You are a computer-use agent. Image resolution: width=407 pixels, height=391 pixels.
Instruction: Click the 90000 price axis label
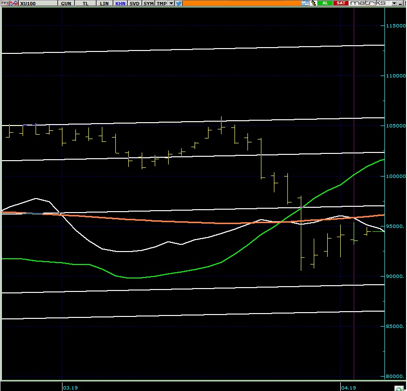pos(395,277)
